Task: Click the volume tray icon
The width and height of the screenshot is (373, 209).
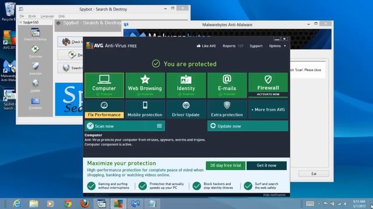Action: tap(346, 204)
